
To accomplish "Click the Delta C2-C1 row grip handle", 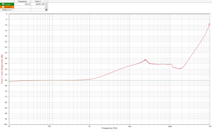I will pyautogui.click(x=1, y=10).
